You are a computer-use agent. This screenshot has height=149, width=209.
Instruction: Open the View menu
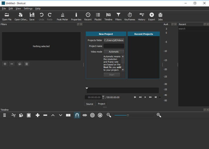click(x=18, y=9)
